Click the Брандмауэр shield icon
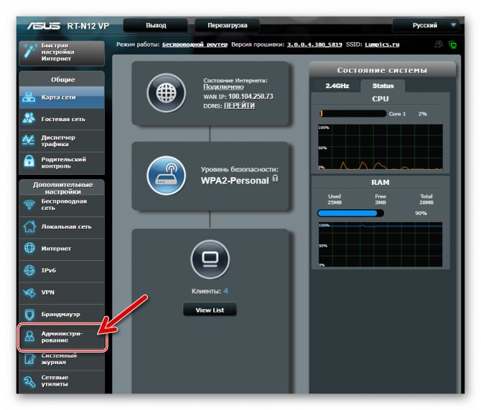Screen dimensions: 481x410 pyautogui.click(x=29, y=315)
